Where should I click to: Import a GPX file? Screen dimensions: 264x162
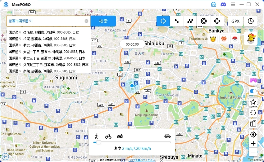pyautogui.click(x=235, y=21)
